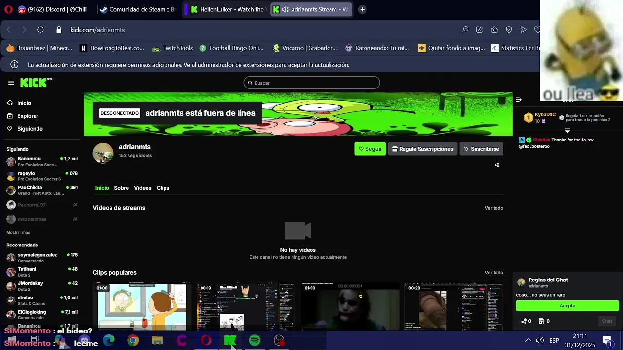Image resolution: width=623 pixels, height=350 pixels.
Task: Switch to the HellenLulker Kick tab
Action: pyautogui.click(x=227, y=9)
